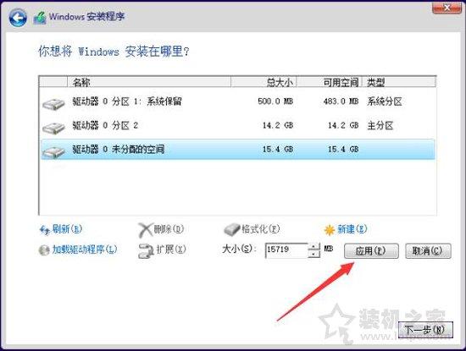
Task: Click the blue back arrow icon
Action: 18,18
